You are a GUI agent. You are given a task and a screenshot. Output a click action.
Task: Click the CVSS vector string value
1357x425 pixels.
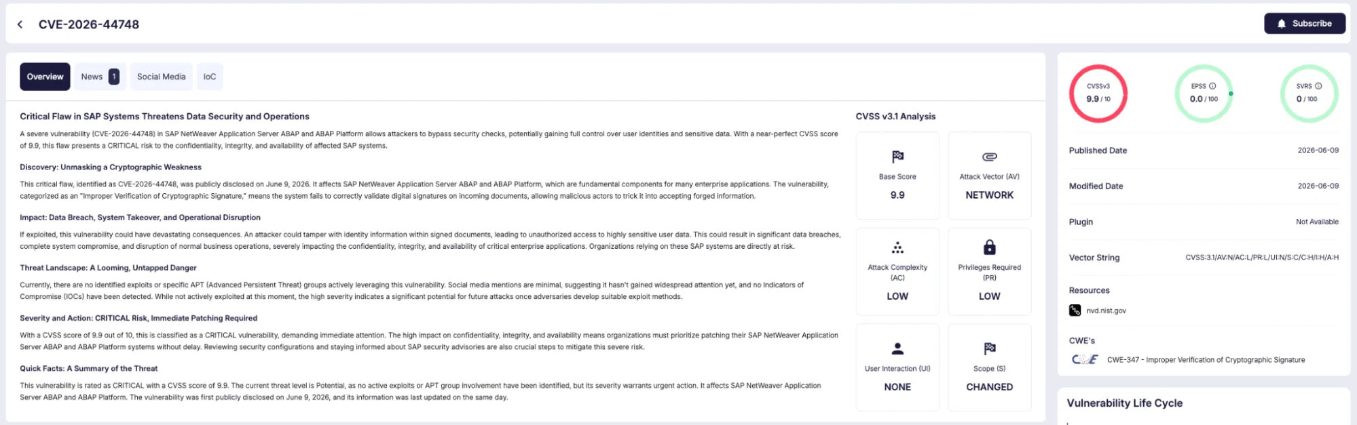[1262, 258]
